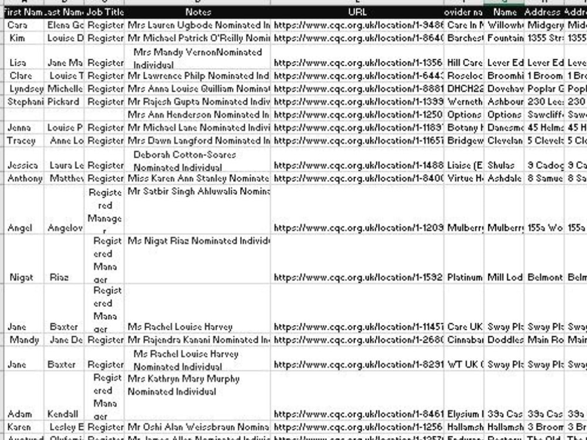Select the last name cell Pickard
Viewport: 587px width, 440px height.
coord(64,101)
